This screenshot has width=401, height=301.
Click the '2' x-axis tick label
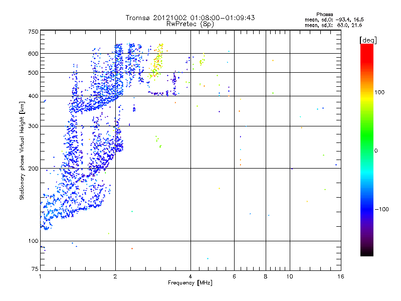(x=115, y=276)
